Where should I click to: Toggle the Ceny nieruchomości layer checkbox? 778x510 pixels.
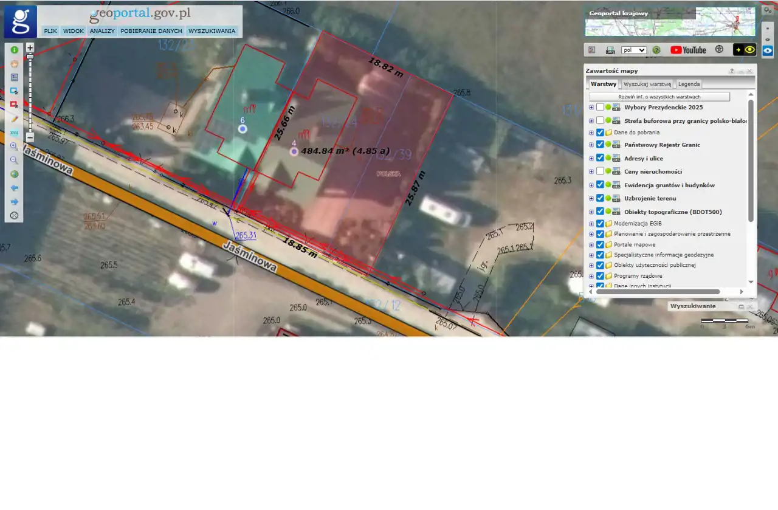(600, 171)
